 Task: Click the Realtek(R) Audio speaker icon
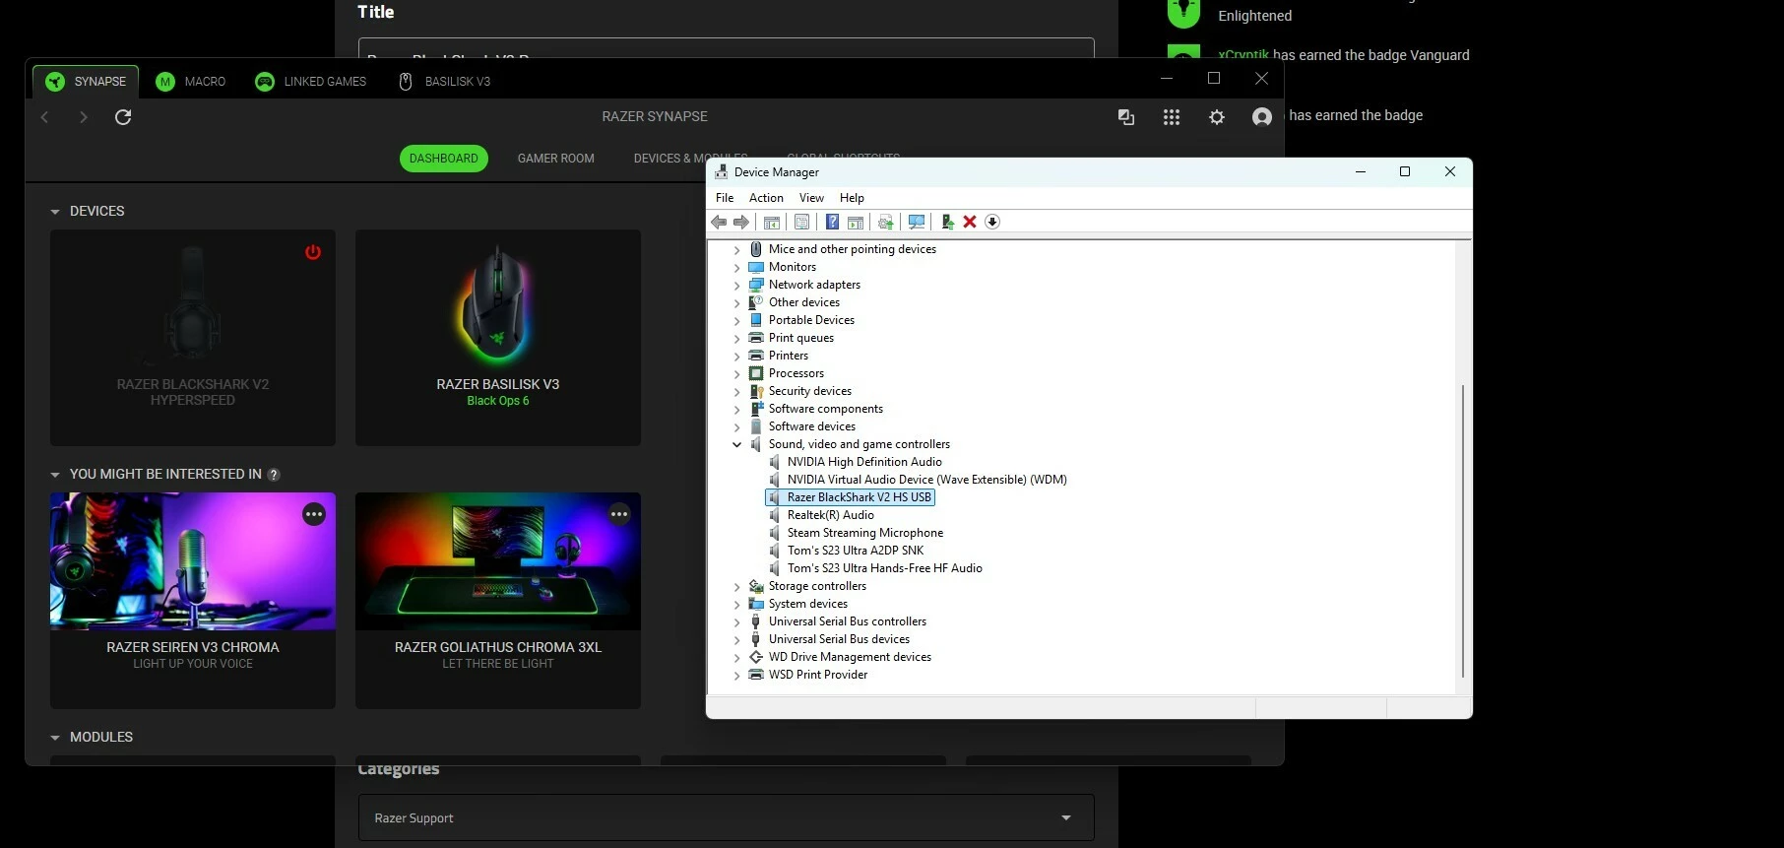coord(775,515)
